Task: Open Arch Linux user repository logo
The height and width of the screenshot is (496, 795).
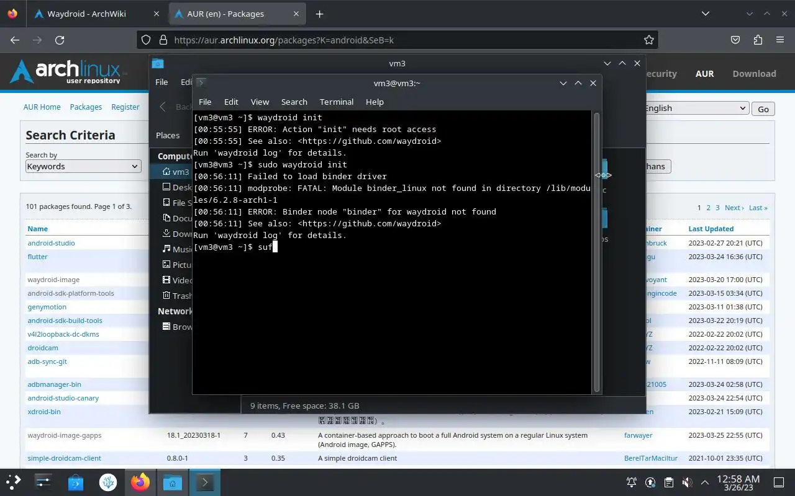Action: (67, 73)
